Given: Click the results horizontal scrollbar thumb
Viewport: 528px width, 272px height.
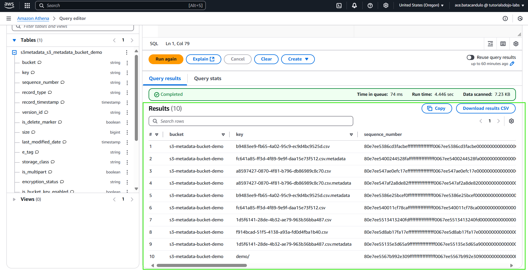Looking at the screenshot, I should click(x=202, y=266).
